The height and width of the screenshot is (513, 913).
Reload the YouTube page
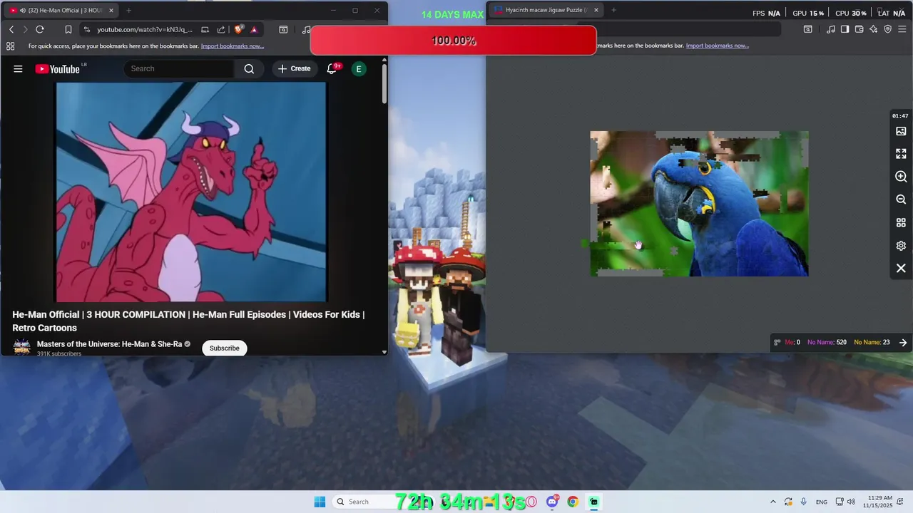40,29
